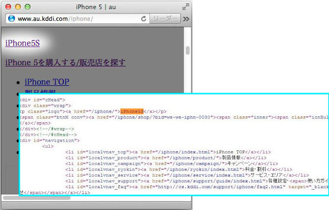
Task: Click the green zoom window button
Action: (28, 7)
